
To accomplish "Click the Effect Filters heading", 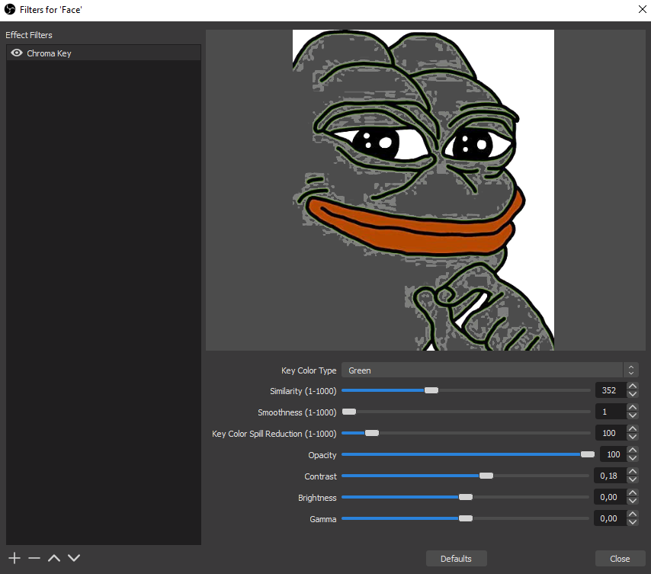I will pos(29,35).
